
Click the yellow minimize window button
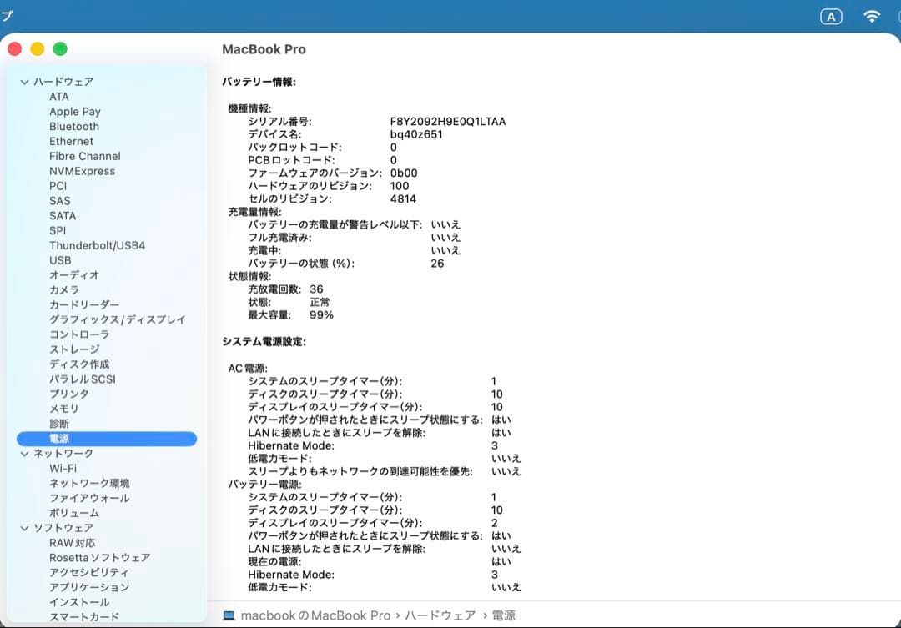point(38,49)
